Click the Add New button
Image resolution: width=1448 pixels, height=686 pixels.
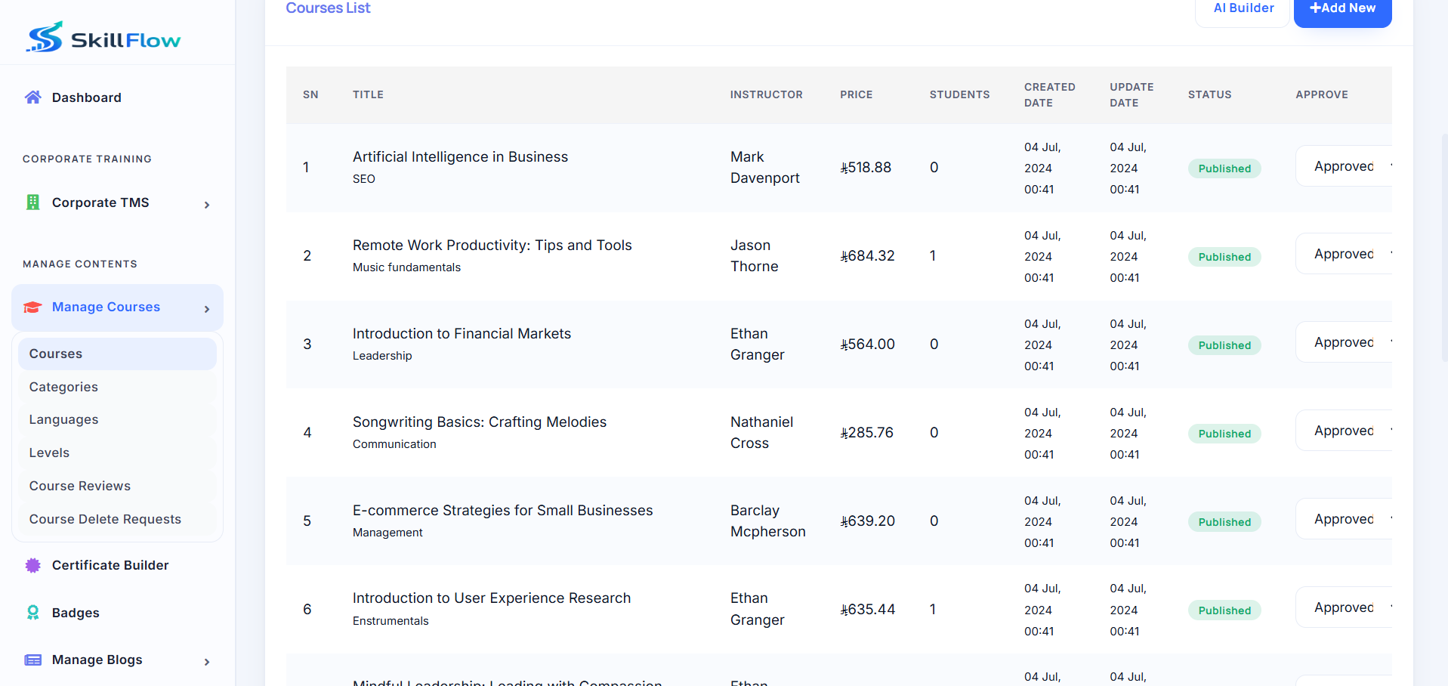1342,9
